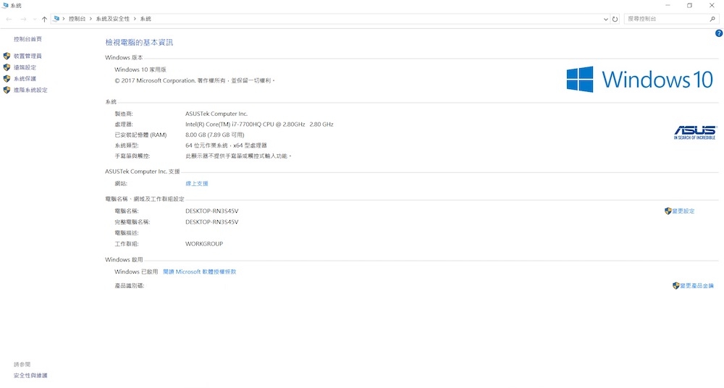Click shield icon beside 進階系統設定
The width and height of the screenshot is (724, 388).
[x=7, y=90]
